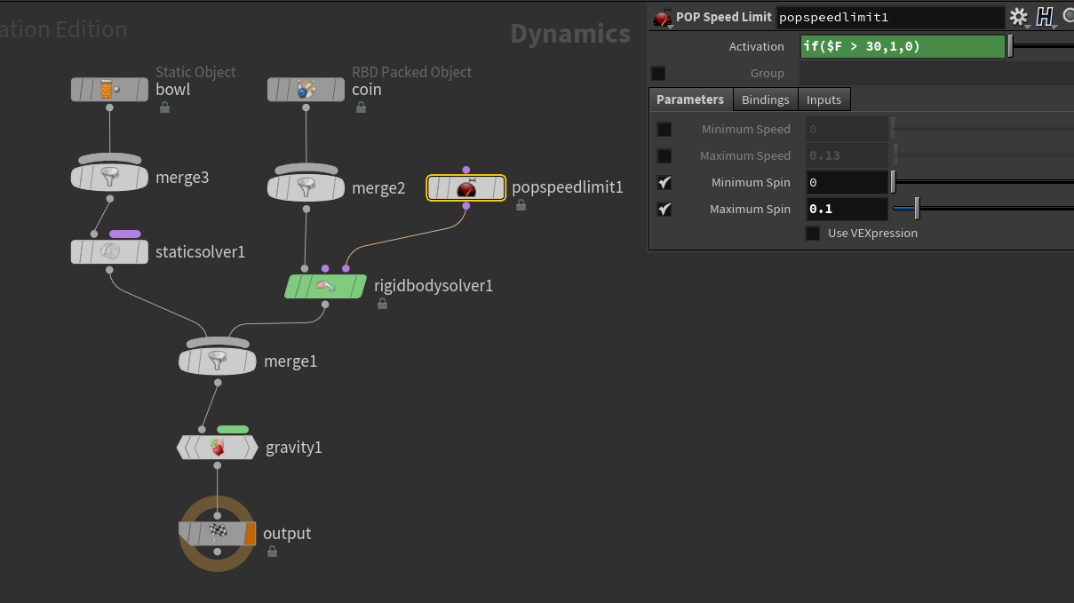Screen dimensions: 1074x603
Task: Enable the Maximum Speed checkbox
Action: pos(664,156)
